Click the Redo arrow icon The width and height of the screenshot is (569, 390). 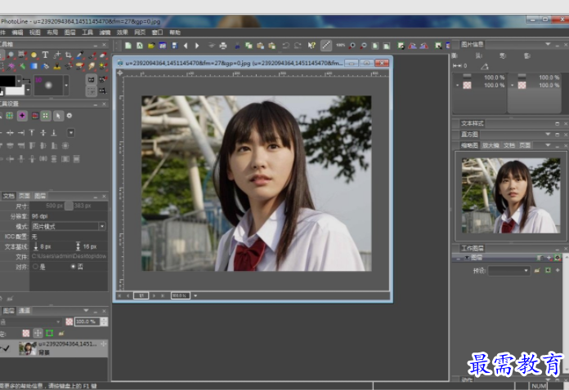point(298,46)
